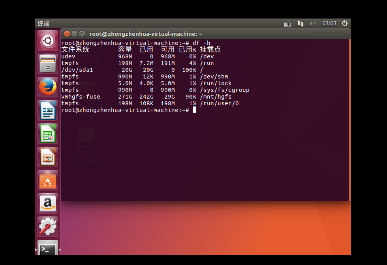The height and width of the screenshot is (265, 387).
Task: Click the '100%' usage value
Action: click(x=189, y=70)
